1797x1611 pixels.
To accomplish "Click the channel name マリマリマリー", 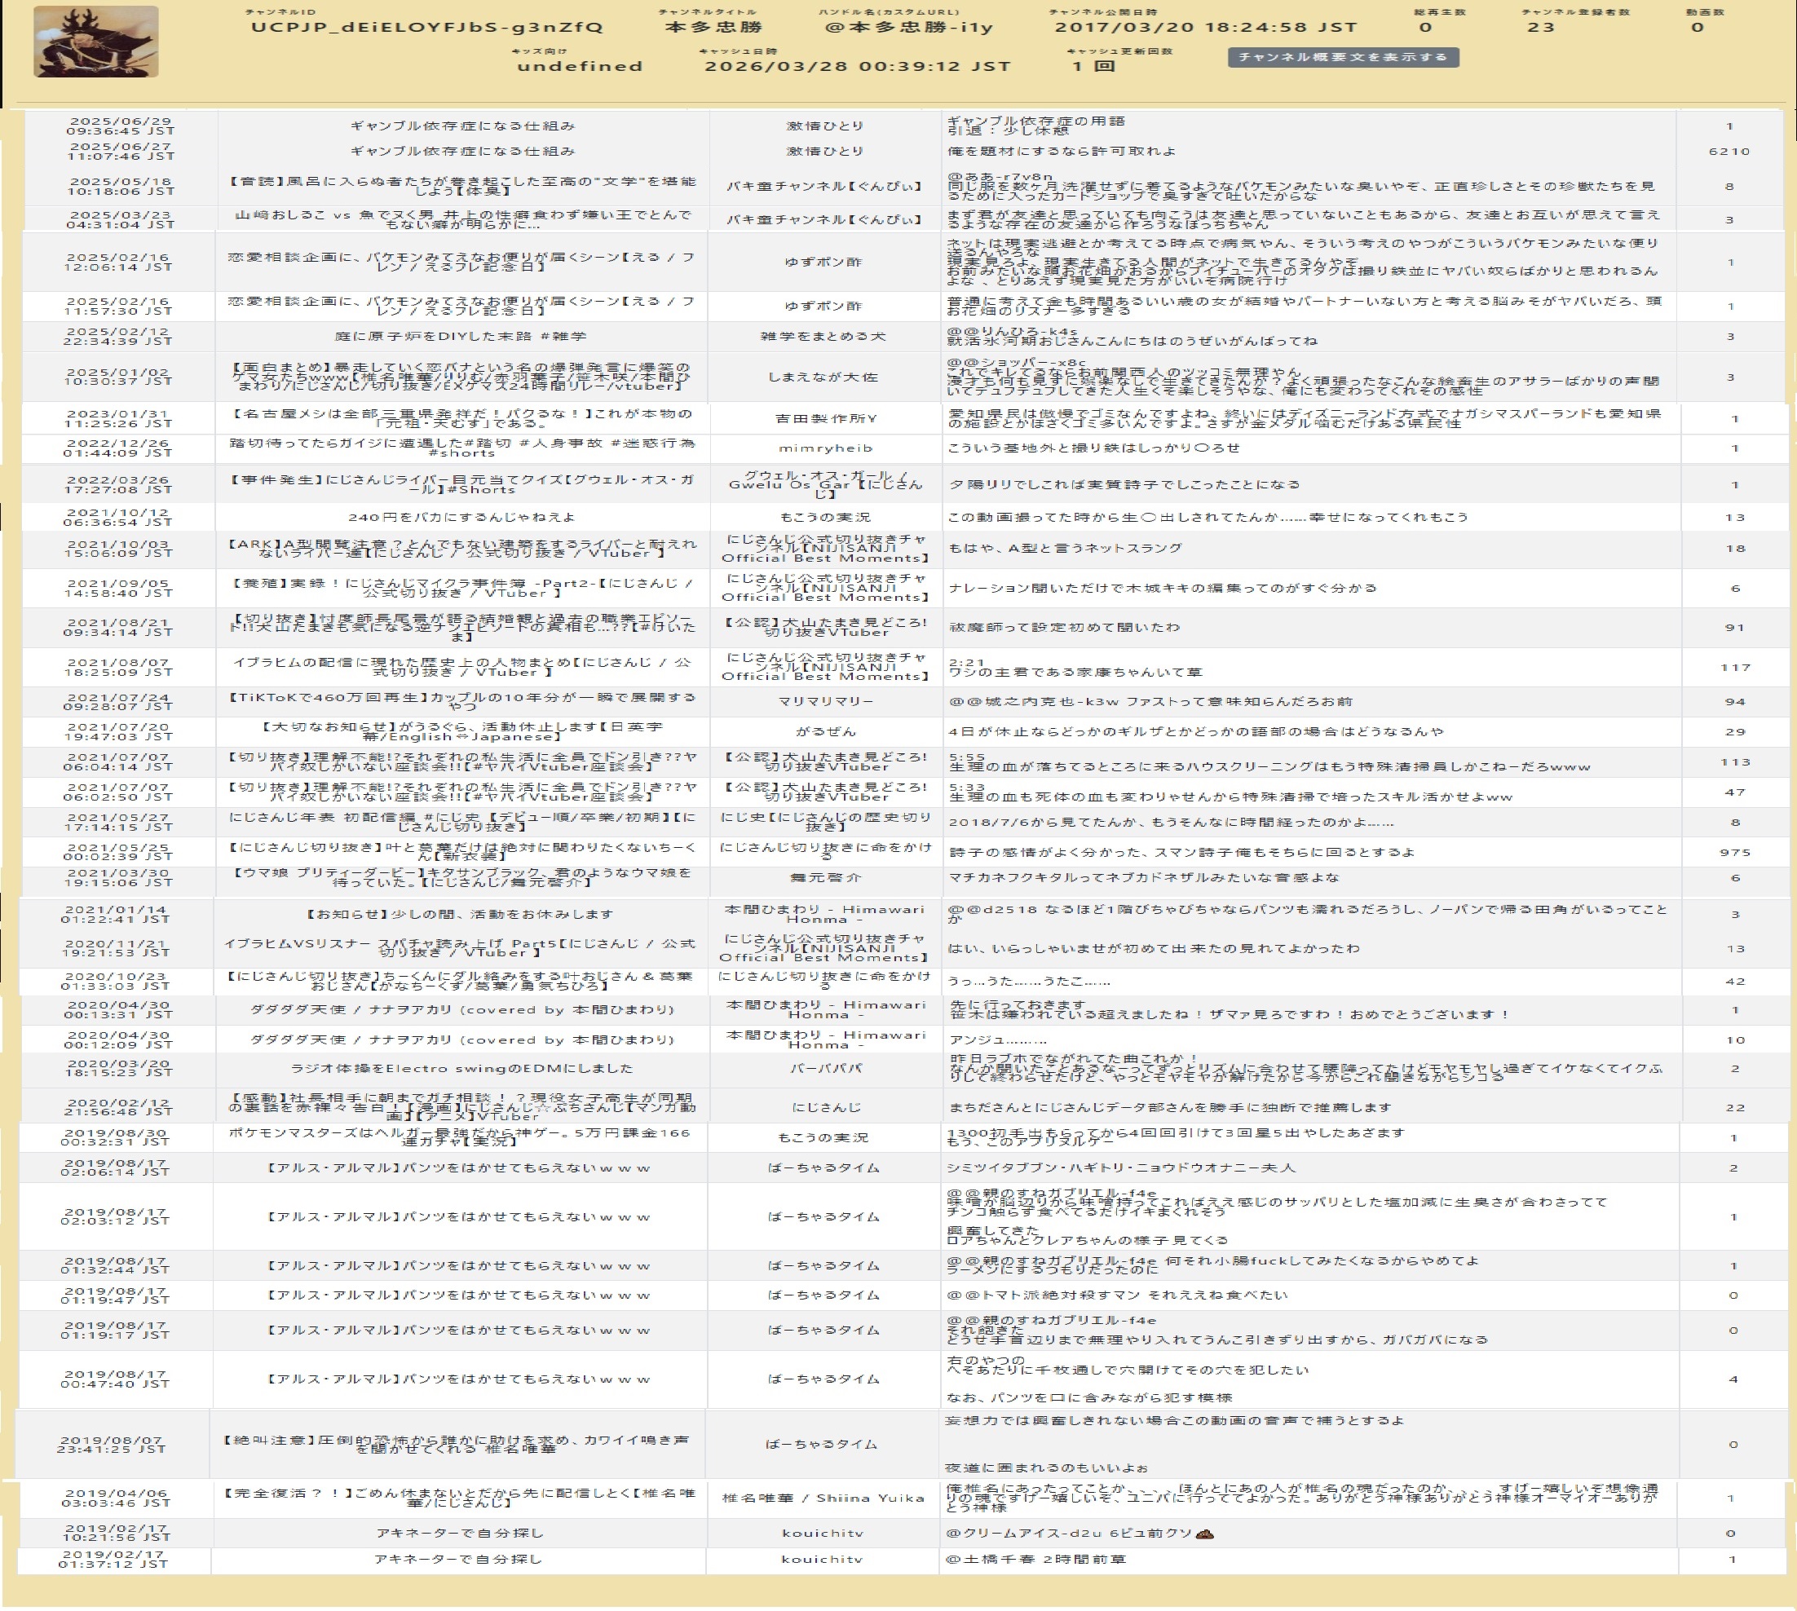I will pyautogui.click(x=824, y=702).
